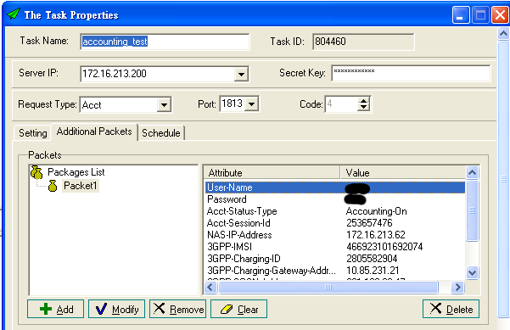Select the Packages List root node
The width and height of the screenshot is (510, 330).
tap(76, 171)
